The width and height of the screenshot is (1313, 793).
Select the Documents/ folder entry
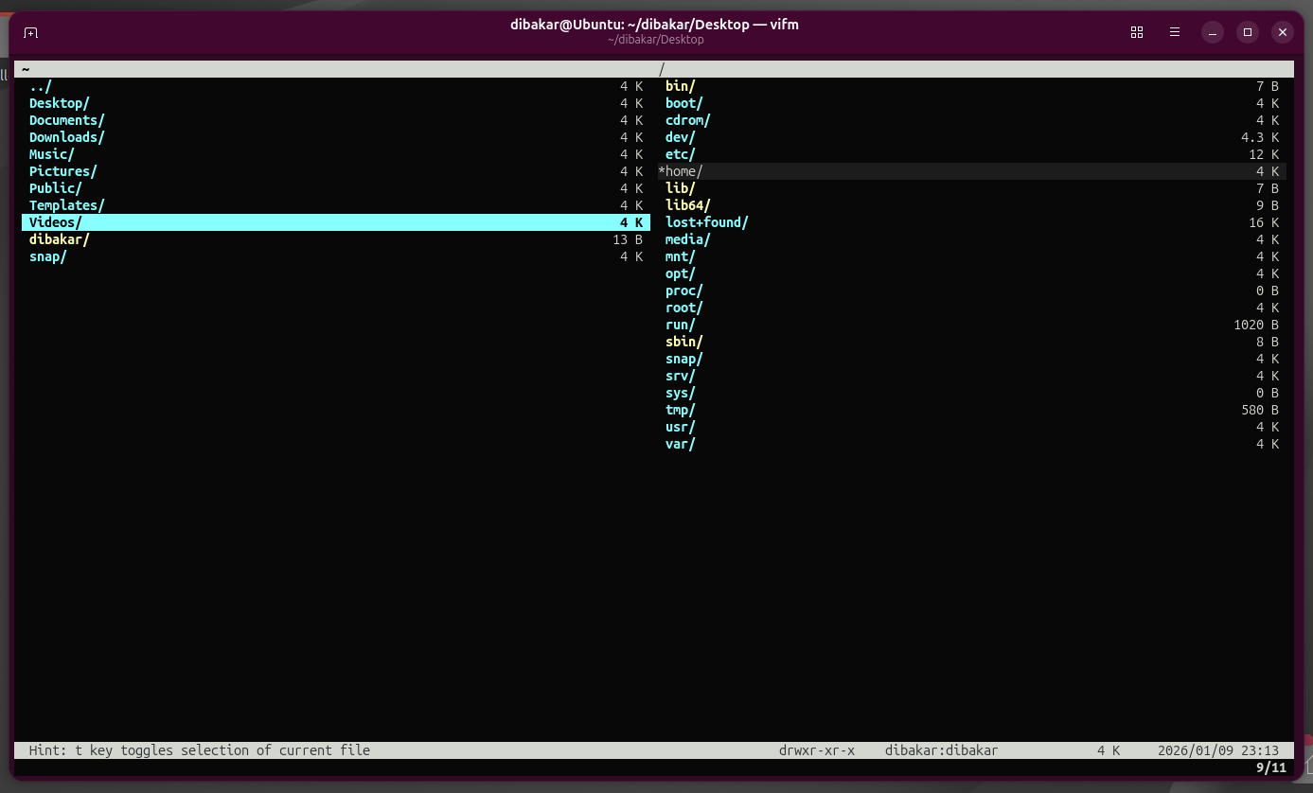67,120
